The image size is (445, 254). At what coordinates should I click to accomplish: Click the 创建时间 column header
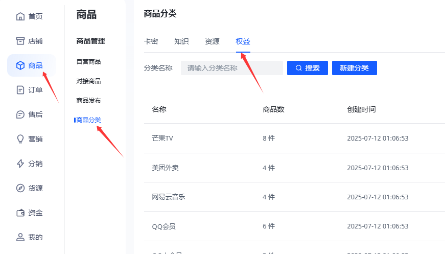361,109
